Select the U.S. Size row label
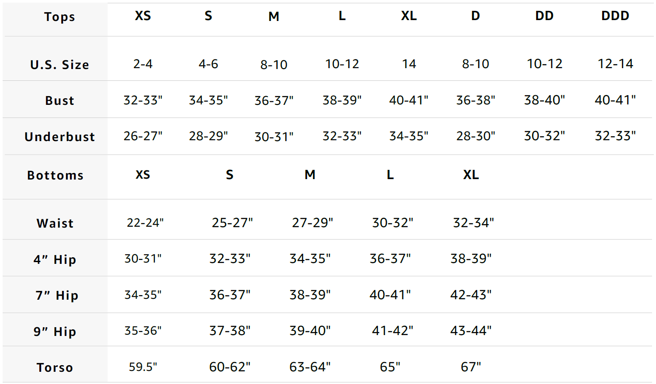The width and height of the screenshot is (656, 384). [59, 65]
